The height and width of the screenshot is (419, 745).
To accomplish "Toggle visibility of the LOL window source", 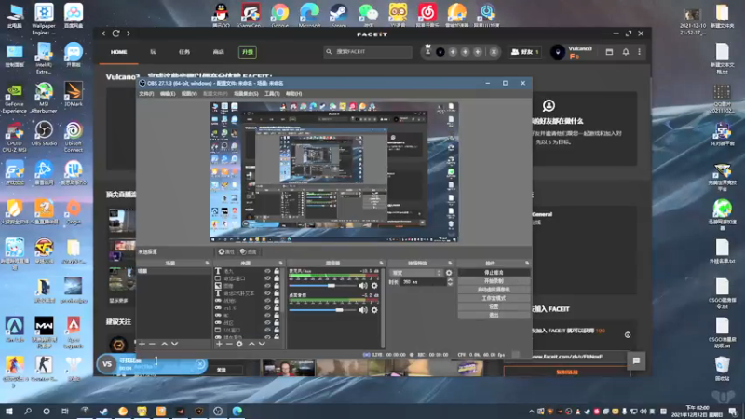I will click(x=267, y=330).
